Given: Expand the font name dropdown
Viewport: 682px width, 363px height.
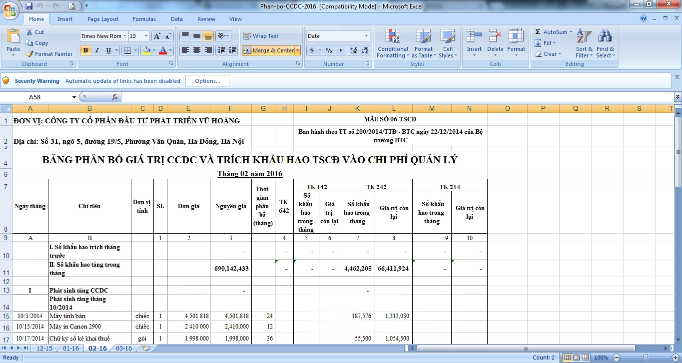Looking at the screenshot, I should click(x=125, y=36).
